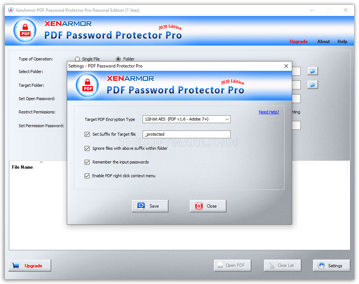Screen dimensions: 359x284
Task: Click inside the suffix text field
Action: coord(186,134)
